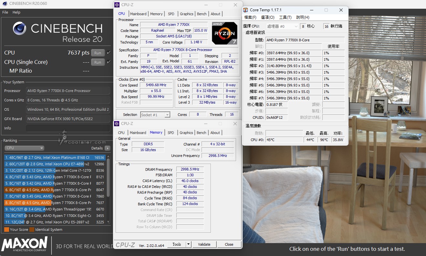This screenshot has height=256, width=426.
Task: Switch to Graphics tab in the top CPU-Z window
Action: pos(186,14)
